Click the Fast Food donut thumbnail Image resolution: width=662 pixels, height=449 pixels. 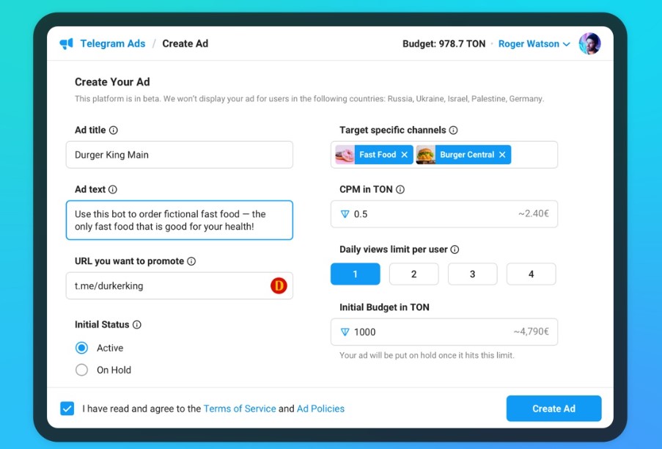345,155
